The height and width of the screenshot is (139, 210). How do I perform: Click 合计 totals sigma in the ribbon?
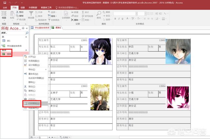(85, 12)
